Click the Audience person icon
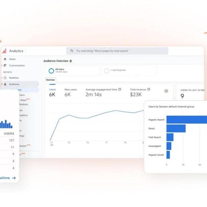207x207 pixels. [x=5, y=84]
